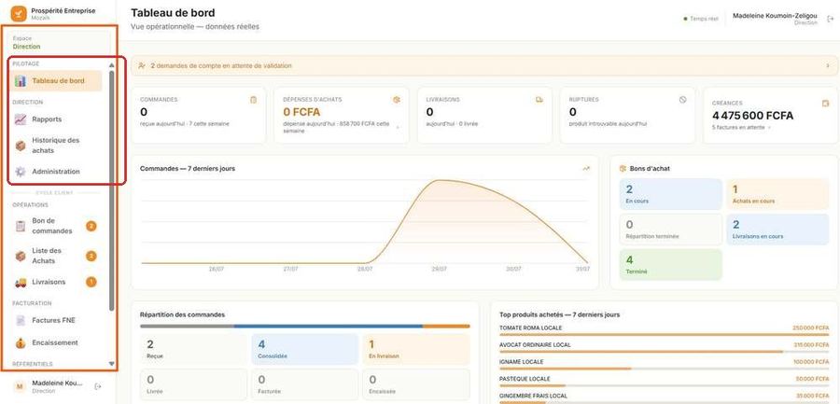The height and width of the screenshot is (404, 840).
Task: Click the 4 Terminé tile
Action: pos(671,265)
